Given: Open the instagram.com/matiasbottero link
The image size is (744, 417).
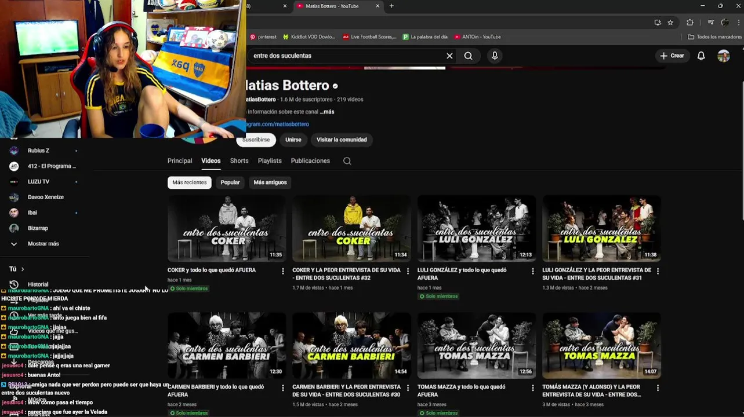Looking at the screenshot, I should click(277, 124).
